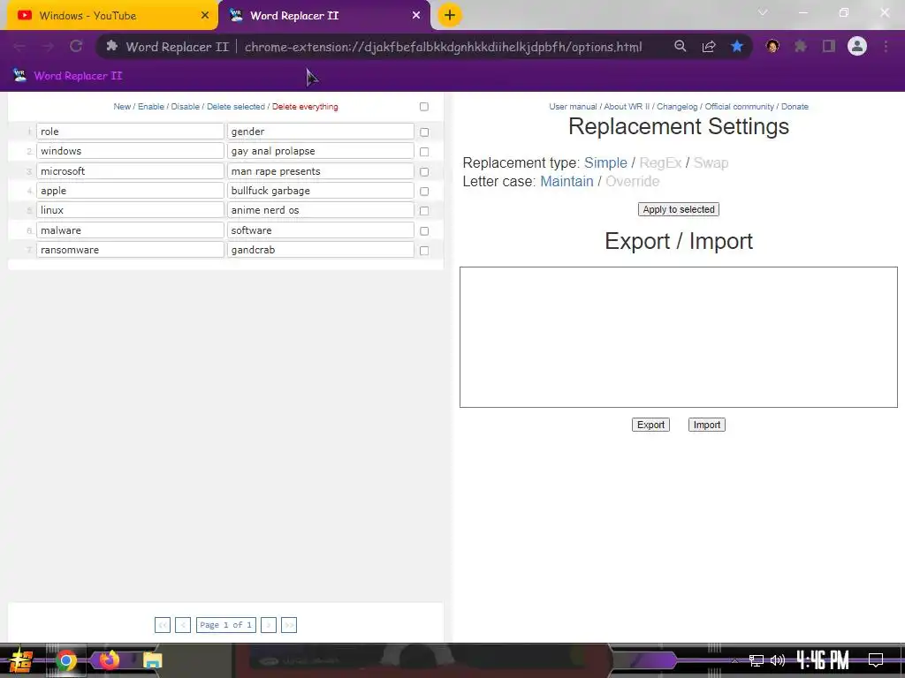905x678 pixels.
Task: Click the share page icon
Action: (x=709, y=46)
